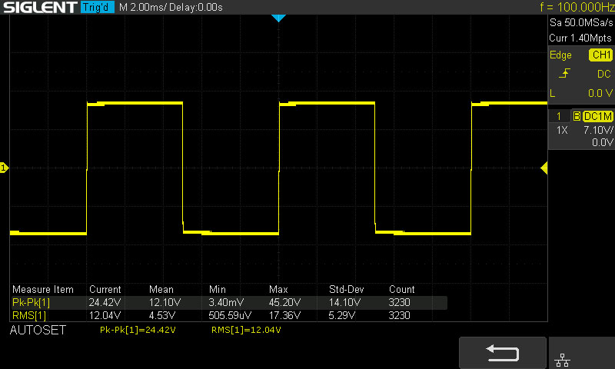Click the 'Pk-Pk[1]=24.42V' bottom readout

pos(138,331)
